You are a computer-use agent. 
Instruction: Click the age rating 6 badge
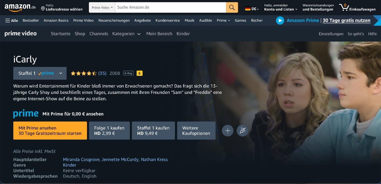139,73
